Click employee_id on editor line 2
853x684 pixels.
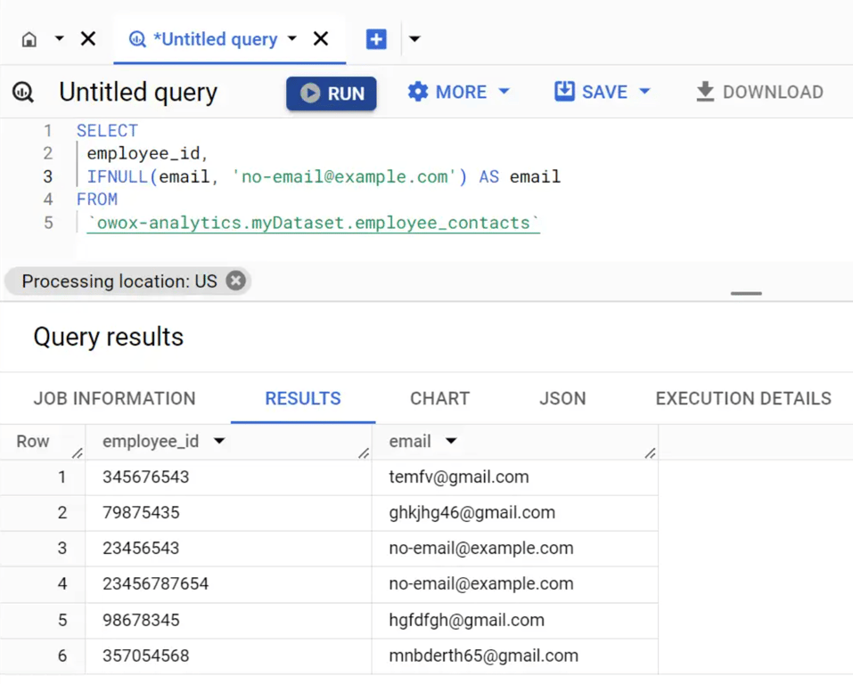[x=144, y=154]
